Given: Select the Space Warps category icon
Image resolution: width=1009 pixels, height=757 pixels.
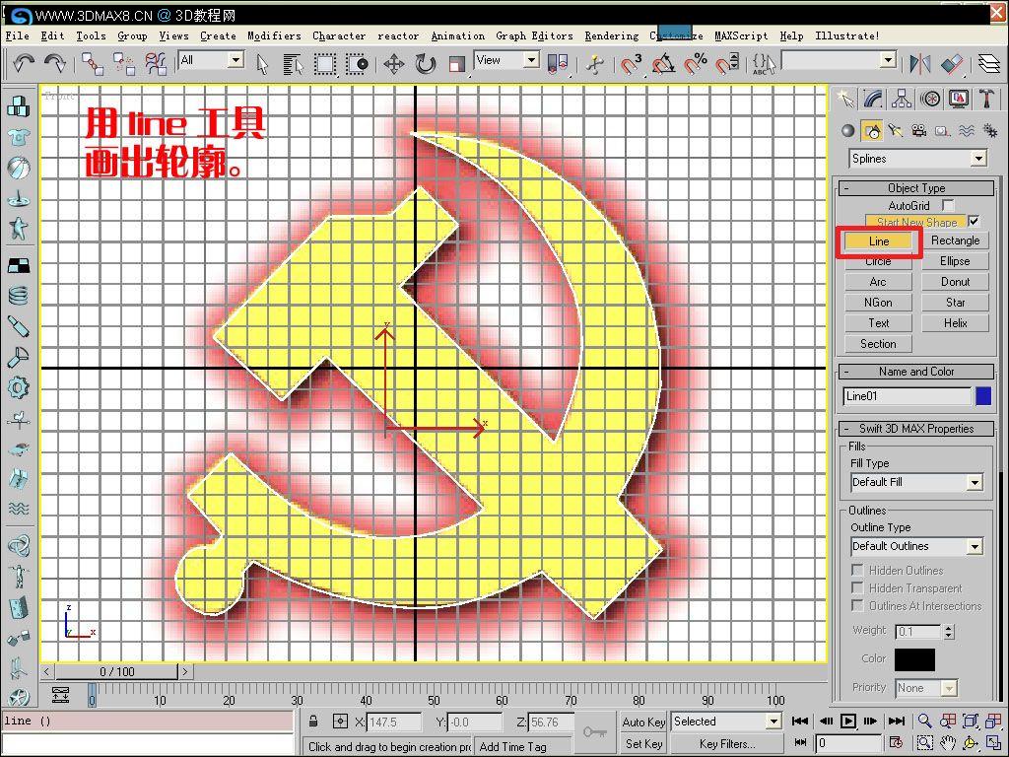Looking at the screenshot, I should tap(967, 131).
